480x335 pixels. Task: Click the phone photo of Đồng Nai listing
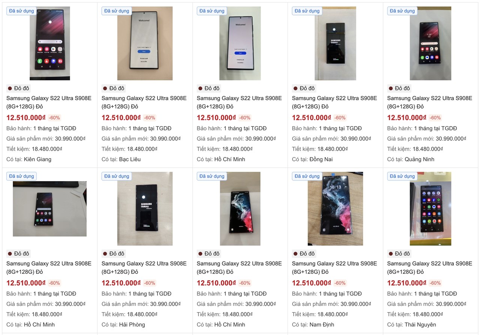tap(335, 43)
